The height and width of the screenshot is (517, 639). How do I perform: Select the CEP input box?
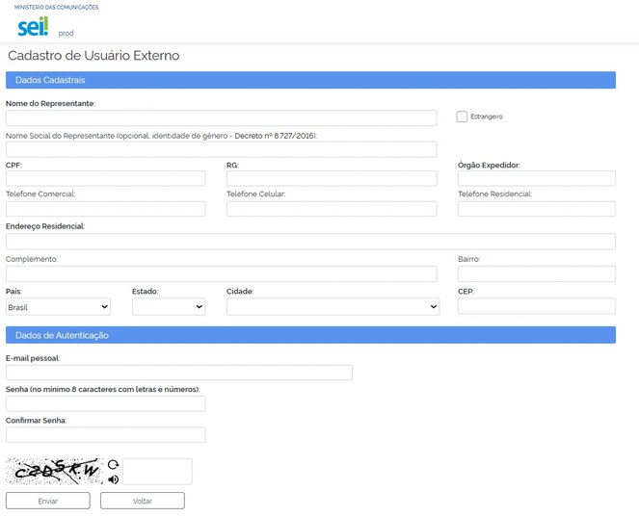[536, 306]
